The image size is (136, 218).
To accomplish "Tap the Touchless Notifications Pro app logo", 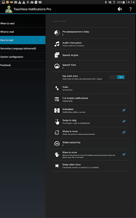I will coord(9,9).
